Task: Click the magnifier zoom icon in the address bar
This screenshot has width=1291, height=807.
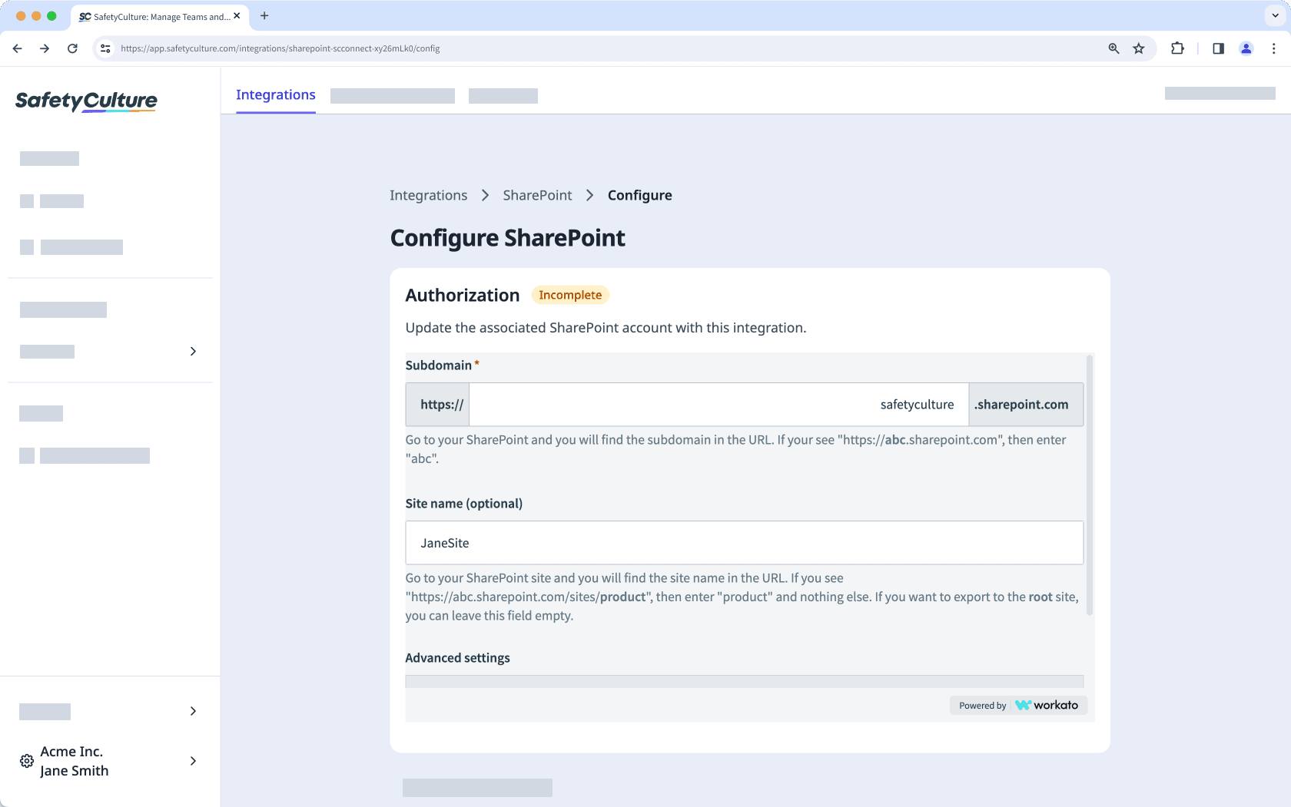Action: (x=1113, y=48)
